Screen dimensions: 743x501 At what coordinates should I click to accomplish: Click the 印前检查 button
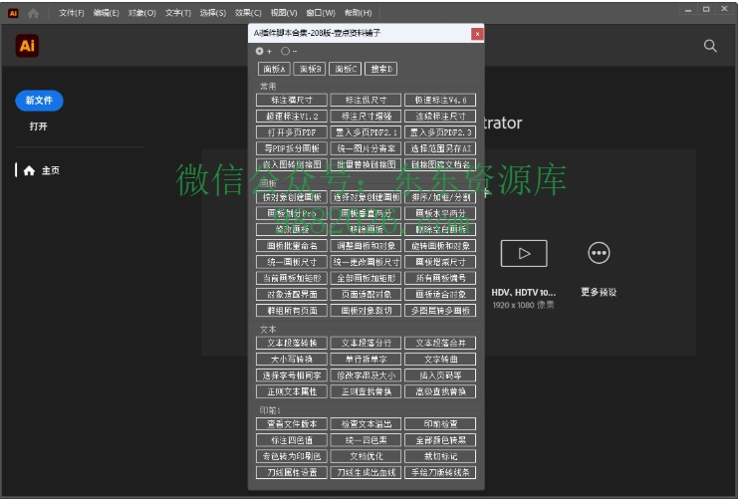[x=440, y=423]
